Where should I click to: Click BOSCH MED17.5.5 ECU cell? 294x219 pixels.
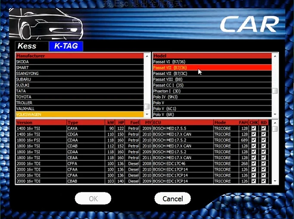[x=183, y=128]
